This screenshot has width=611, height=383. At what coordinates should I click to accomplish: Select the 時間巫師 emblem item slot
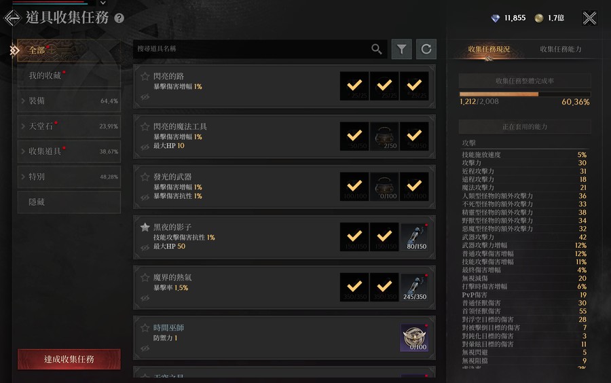tap(415, 338)
